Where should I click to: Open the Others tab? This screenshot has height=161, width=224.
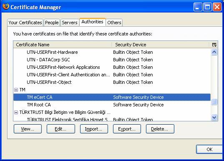[x=114, y=23]
